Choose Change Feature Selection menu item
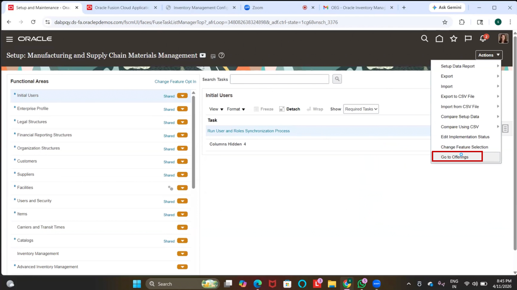The image size is (517, 290). point(466,147)
